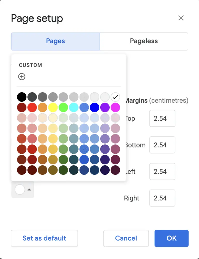
Task: Edit the Top margin value
Action: [162, 118]
